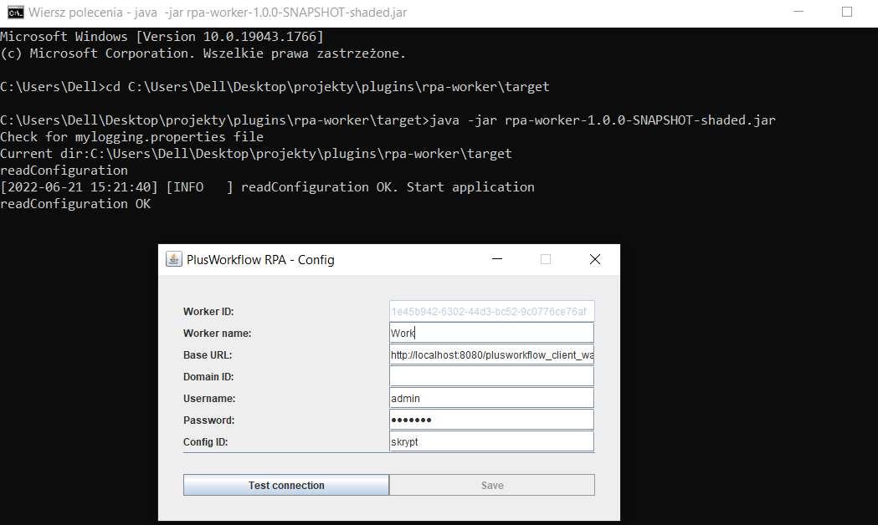Click the Test connection button
878x525 pixels.
286,485
